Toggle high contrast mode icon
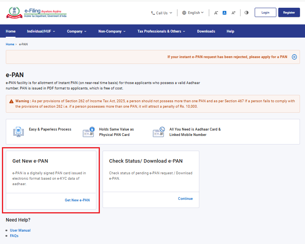This screenshot has height=244, width=305. tap(247, 13)
